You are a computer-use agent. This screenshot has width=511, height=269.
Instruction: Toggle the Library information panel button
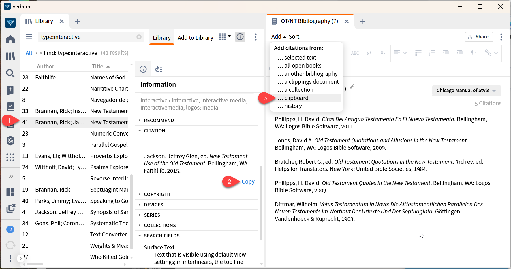pyautogui.click(x=240, y=37)
